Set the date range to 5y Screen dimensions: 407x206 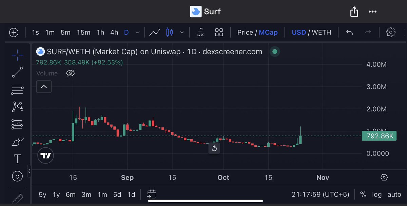coord(42,195)
